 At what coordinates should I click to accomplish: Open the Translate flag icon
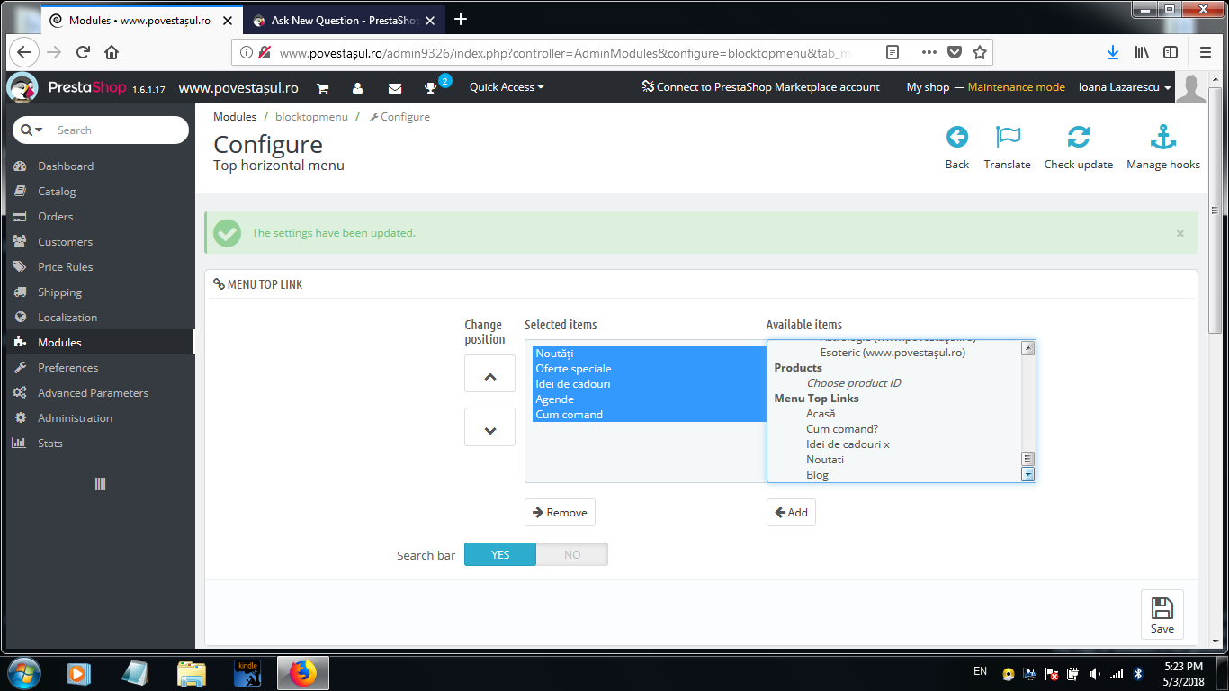pos(1008,137)
